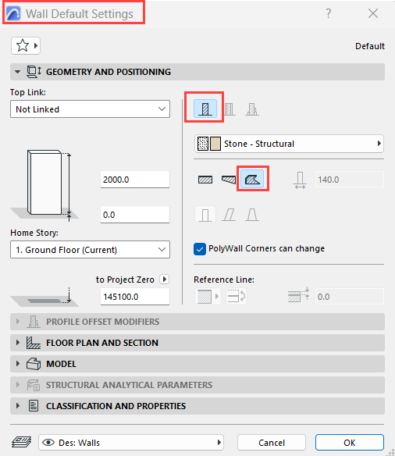Open Favorites star button
This screenshot has height=456, width=395.
26,45
